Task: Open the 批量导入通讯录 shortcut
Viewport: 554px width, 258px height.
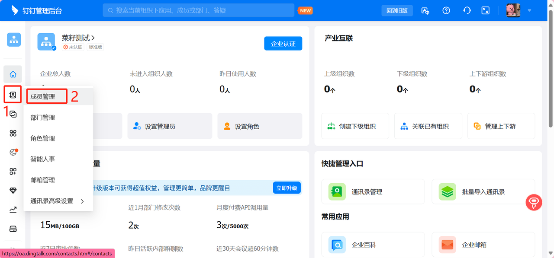Action: 483,192
